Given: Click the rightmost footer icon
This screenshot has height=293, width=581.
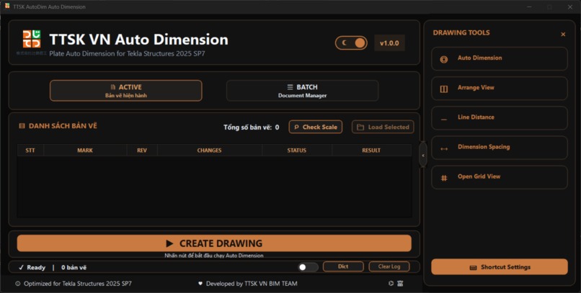Looking at the screenshot, I should tap(400, 284).
